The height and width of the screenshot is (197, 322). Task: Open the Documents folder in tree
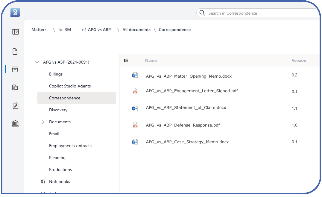click(x=60, y=122)
